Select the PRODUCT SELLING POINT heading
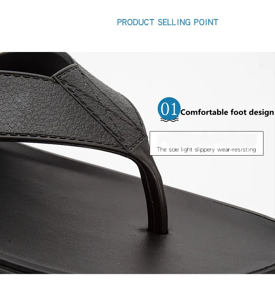This screenshot has width=275, height=291. click(x=168, y=22)
